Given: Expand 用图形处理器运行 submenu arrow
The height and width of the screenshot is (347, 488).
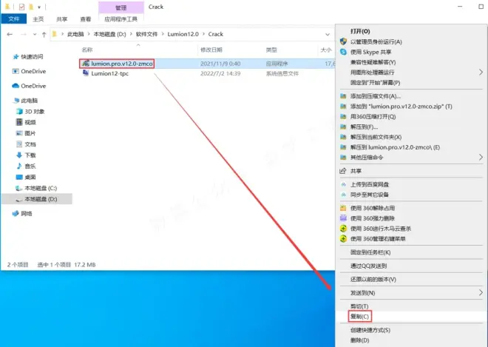Looking at the screenshot, I should (481, 73).
